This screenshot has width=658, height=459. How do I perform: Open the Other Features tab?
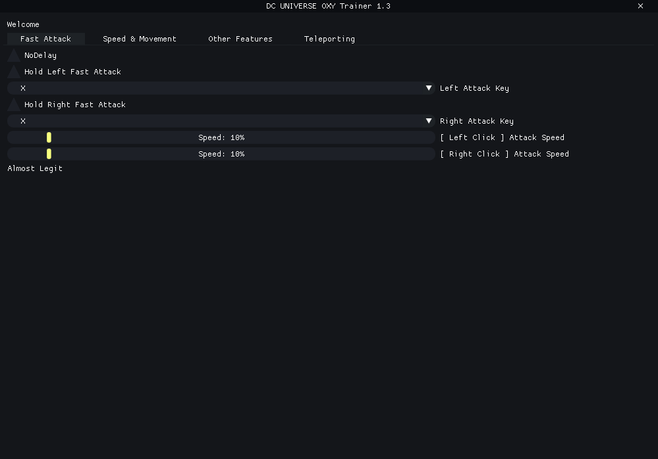[x=240, y=39]
